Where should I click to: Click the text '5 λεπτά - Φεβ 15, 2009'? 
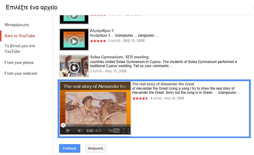pyautogui.click(x=126, y=41)
